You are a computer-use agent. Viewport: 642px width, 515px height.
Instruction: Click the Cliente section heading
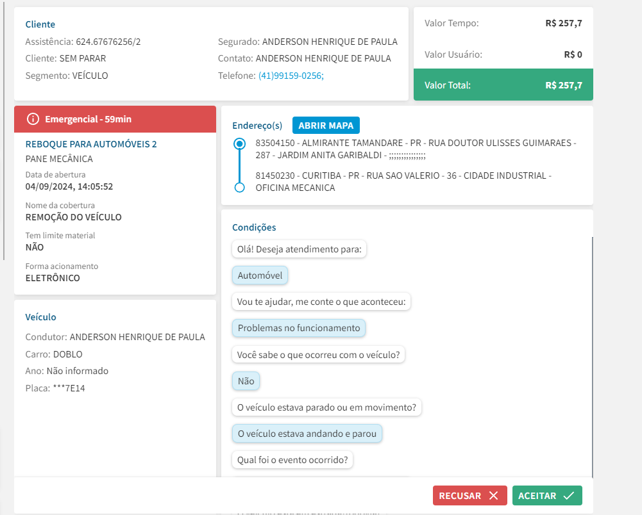tap(40, 24)
